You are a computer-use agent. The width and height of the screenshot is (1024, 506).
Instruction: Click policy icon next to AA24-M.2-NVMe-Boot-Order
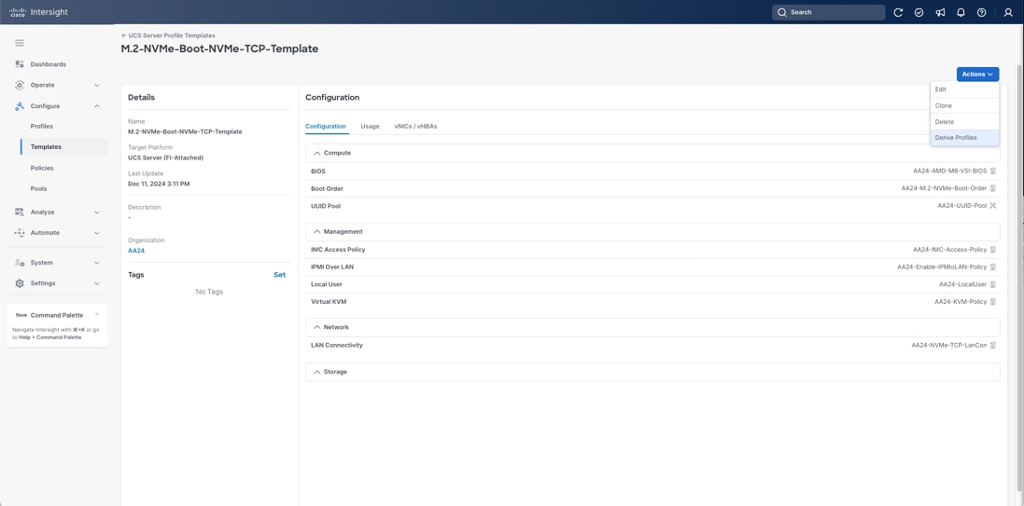pyautogui.click(x=992, y=188)
